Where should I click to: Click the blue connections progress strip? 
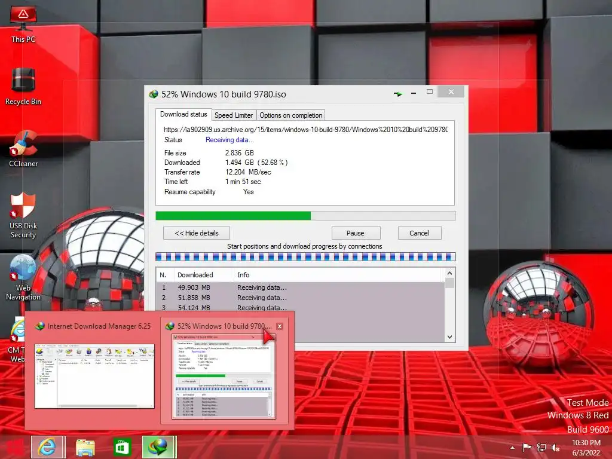(305, 257)
